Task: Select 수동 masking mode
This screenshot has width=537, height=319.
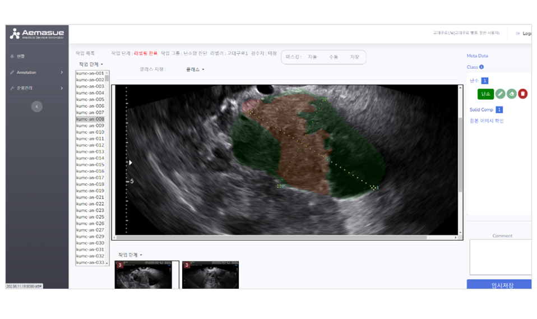Action: coord(333,57)
